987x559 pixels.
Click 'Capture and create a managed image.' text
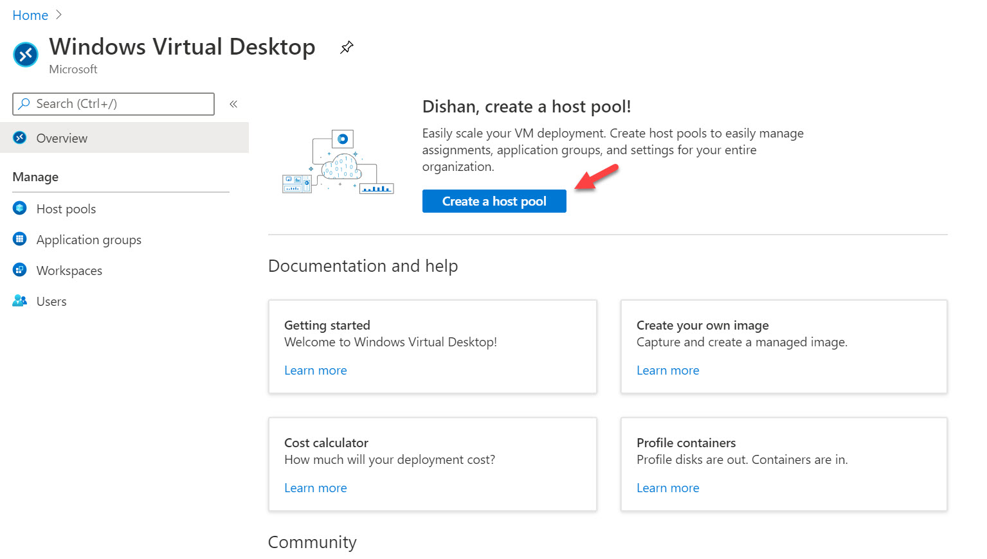(x=742, y=342)
